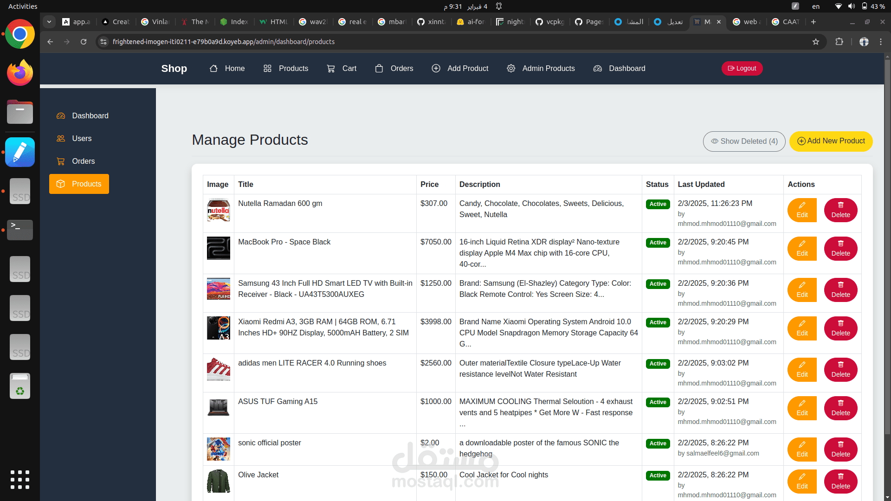Edit the Nutella Ramadan 600 gm product
Viewport: 891px width, 501px height.
[x=801, y=210]
